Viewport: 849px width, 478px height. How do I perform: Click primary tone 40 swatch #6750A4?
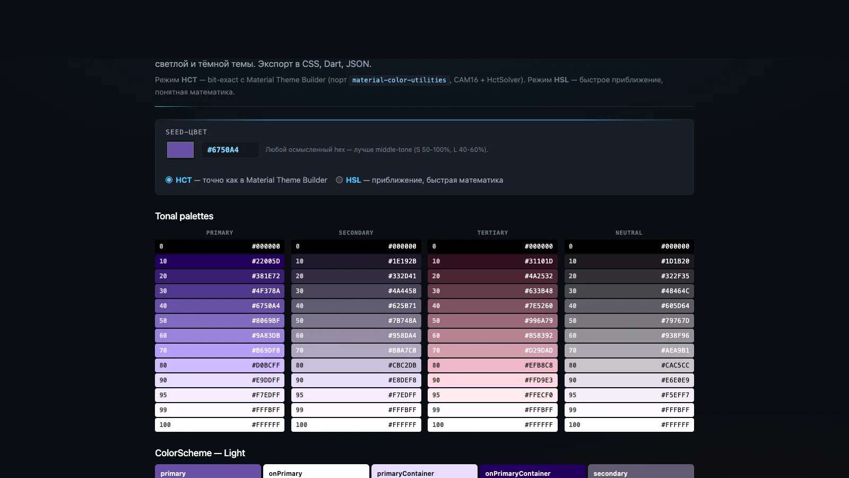coord(220,306)
